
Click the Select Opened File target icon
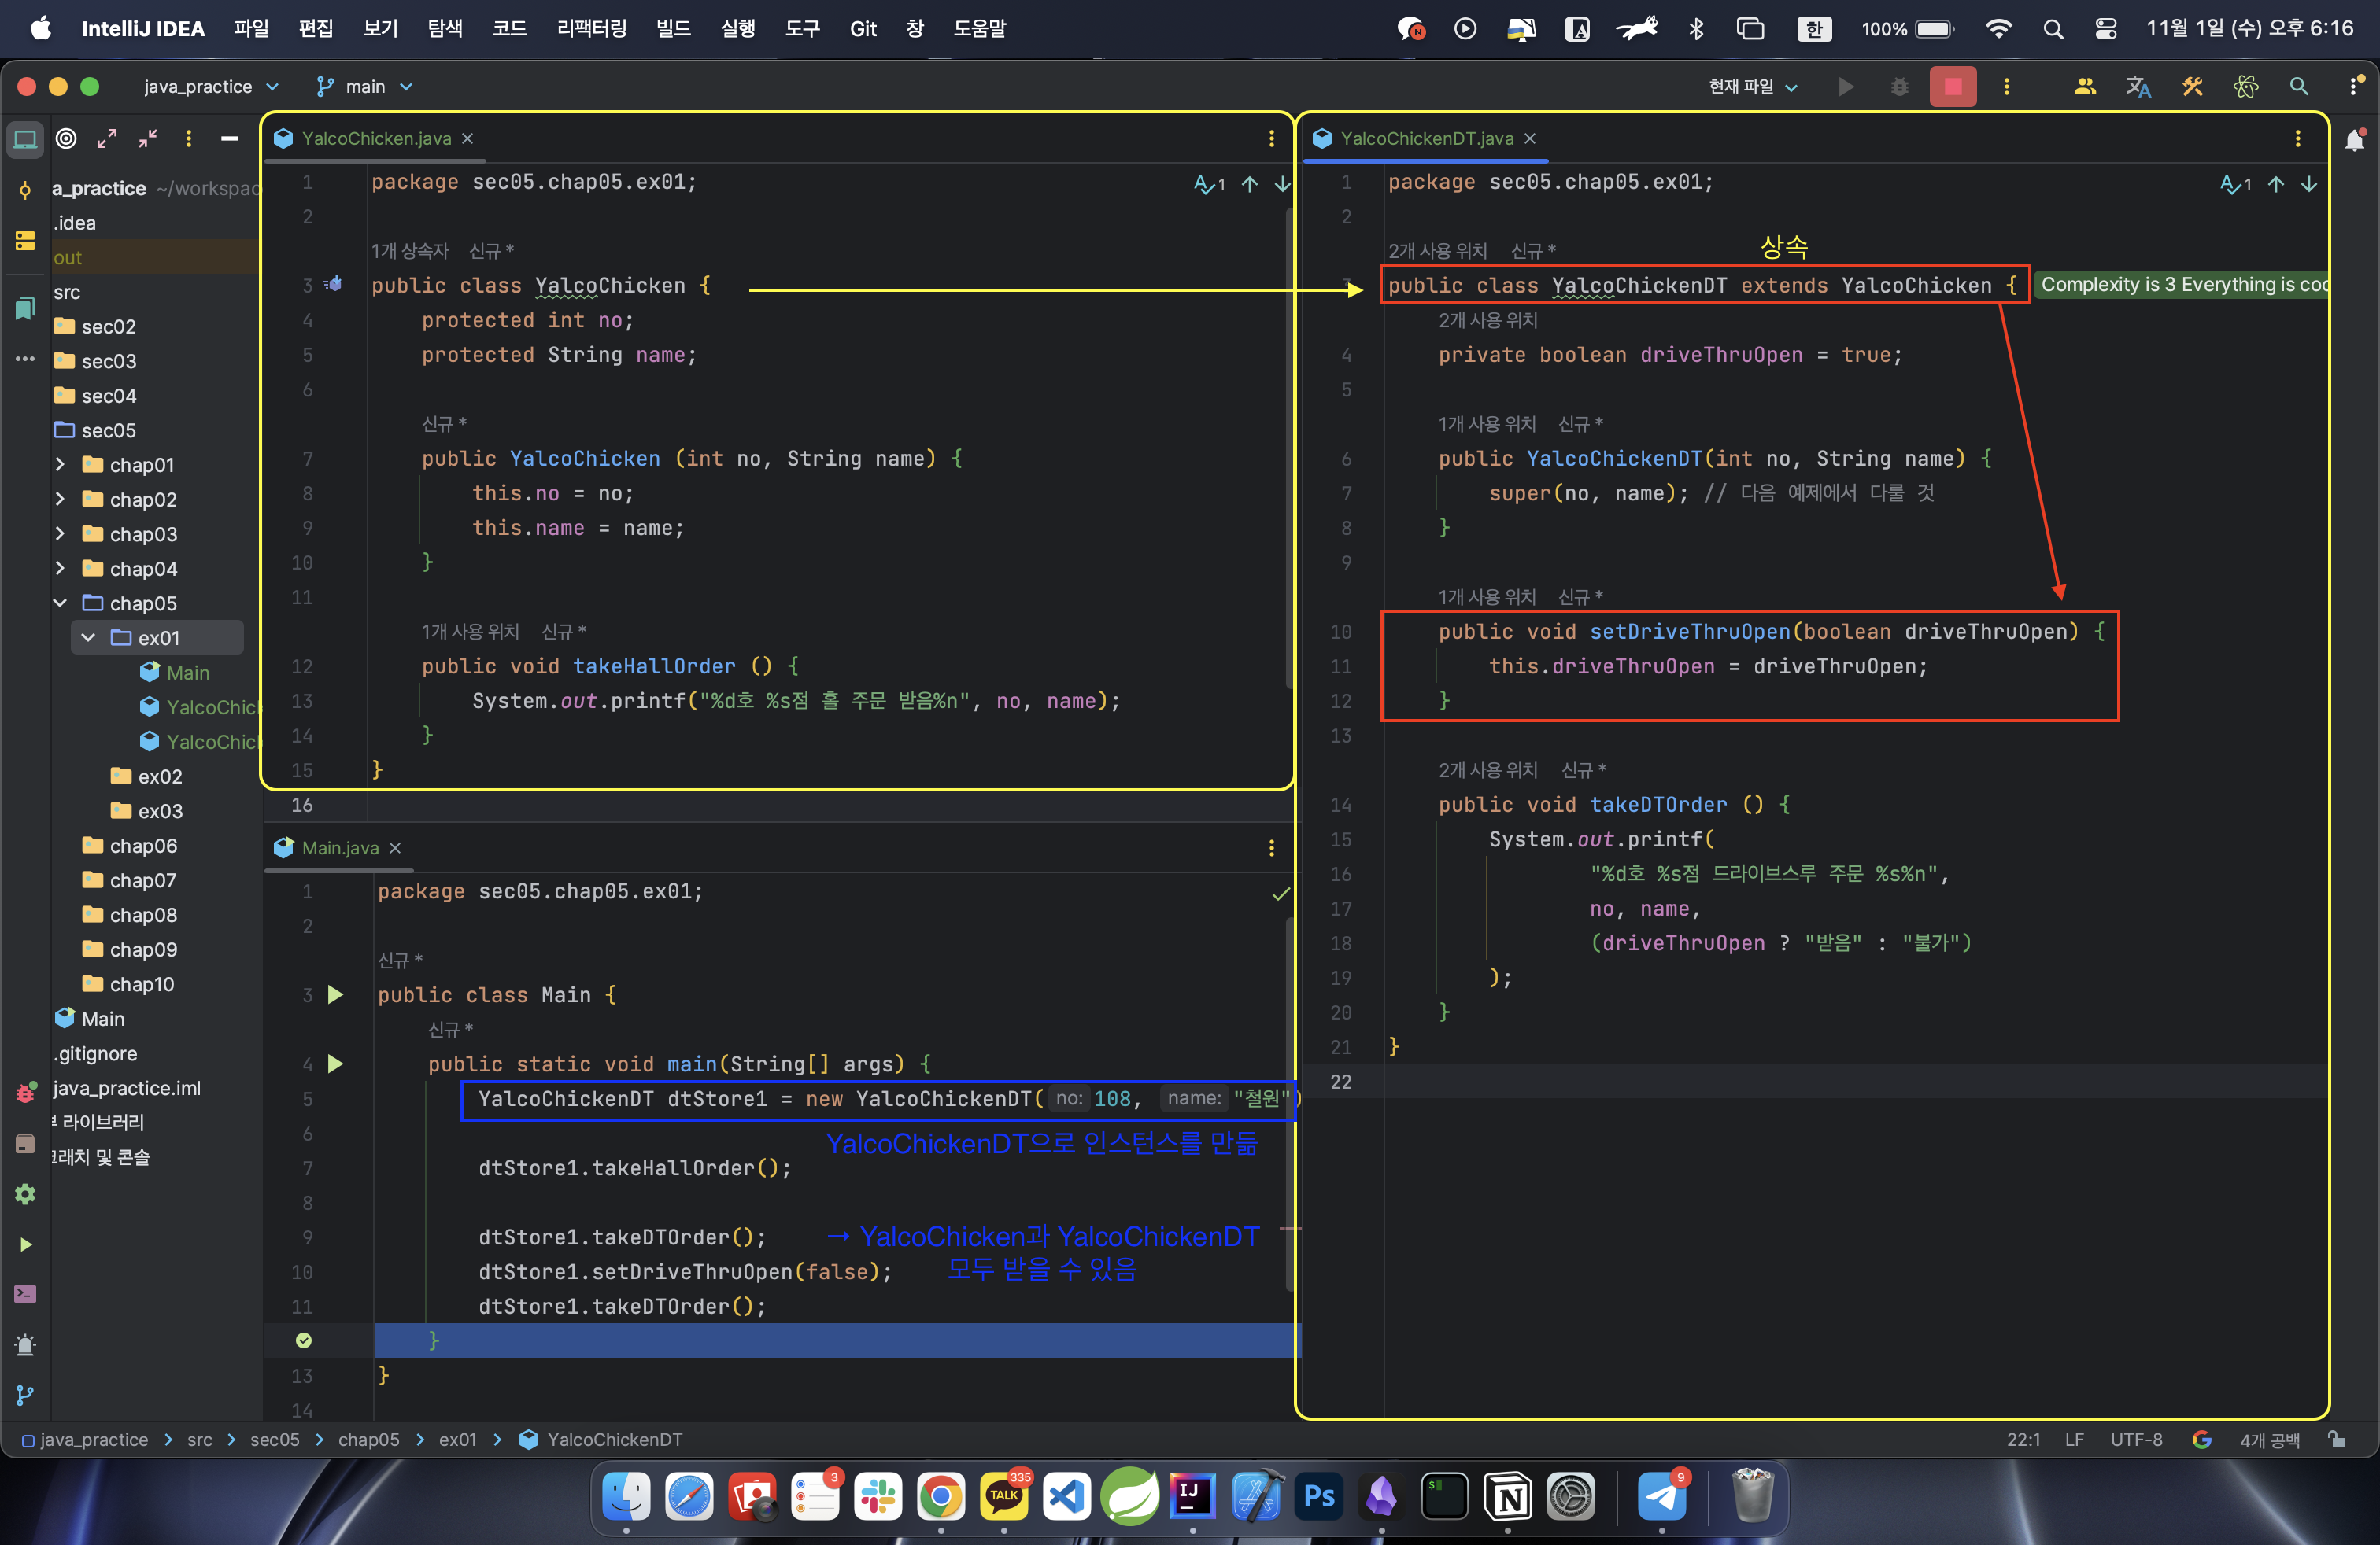66,139
